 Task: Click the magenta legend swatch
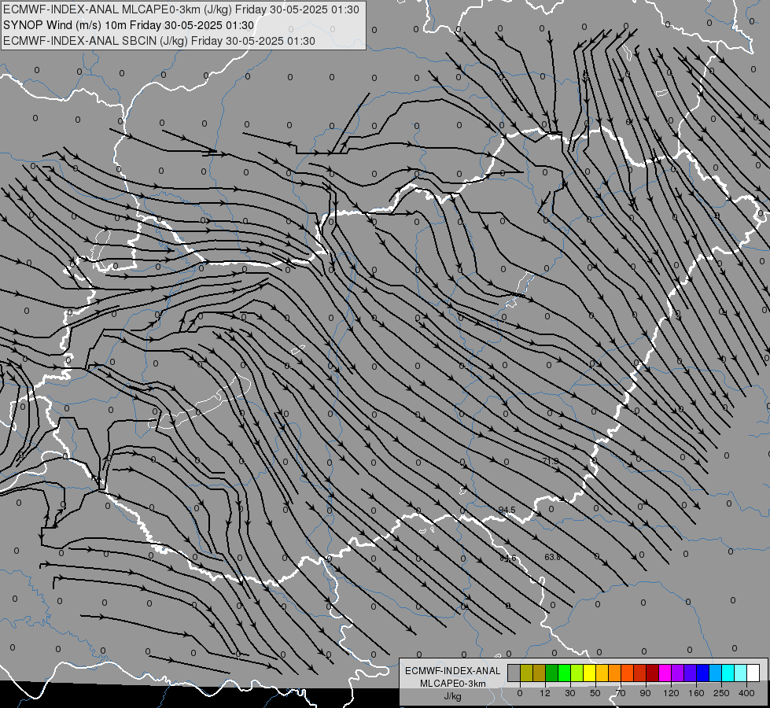[x=665, y=673]
